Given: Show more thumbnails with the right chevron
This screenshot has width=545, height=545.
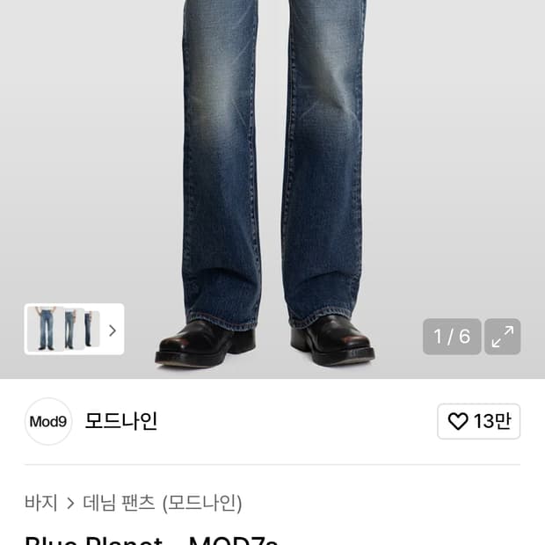Looking at the screenshot, I should tap(112, 331).
